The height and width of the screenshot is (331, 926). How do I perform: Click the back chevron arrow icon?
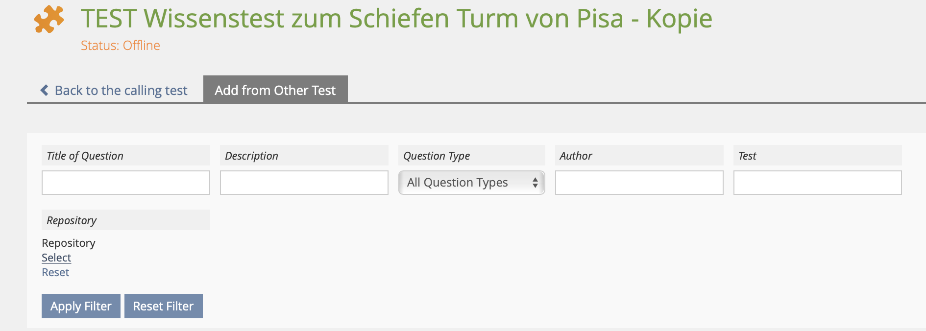pos(45,90)
